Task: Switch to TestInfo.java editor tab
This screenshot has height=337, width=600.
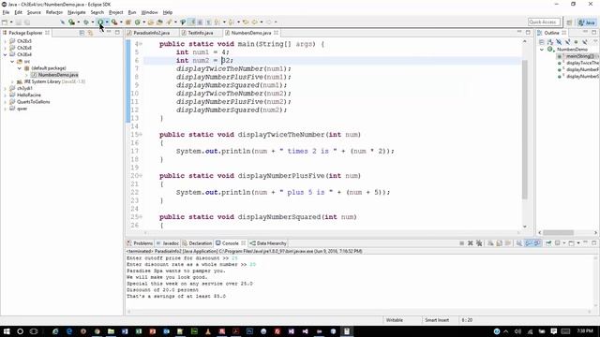Action: point(200,33)
